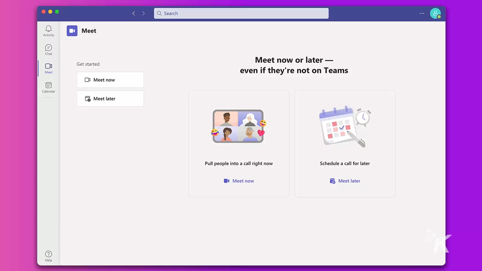Click the Meet app logo in the header
The height and width of the screenshot is (271, 482).
72,31
